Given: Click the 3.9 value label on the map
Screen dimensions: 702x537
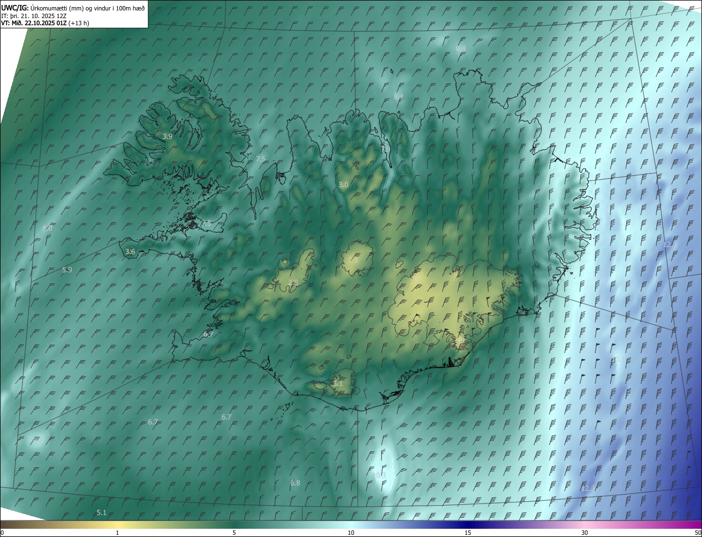Looking at the screenshot, I should 168,136.
